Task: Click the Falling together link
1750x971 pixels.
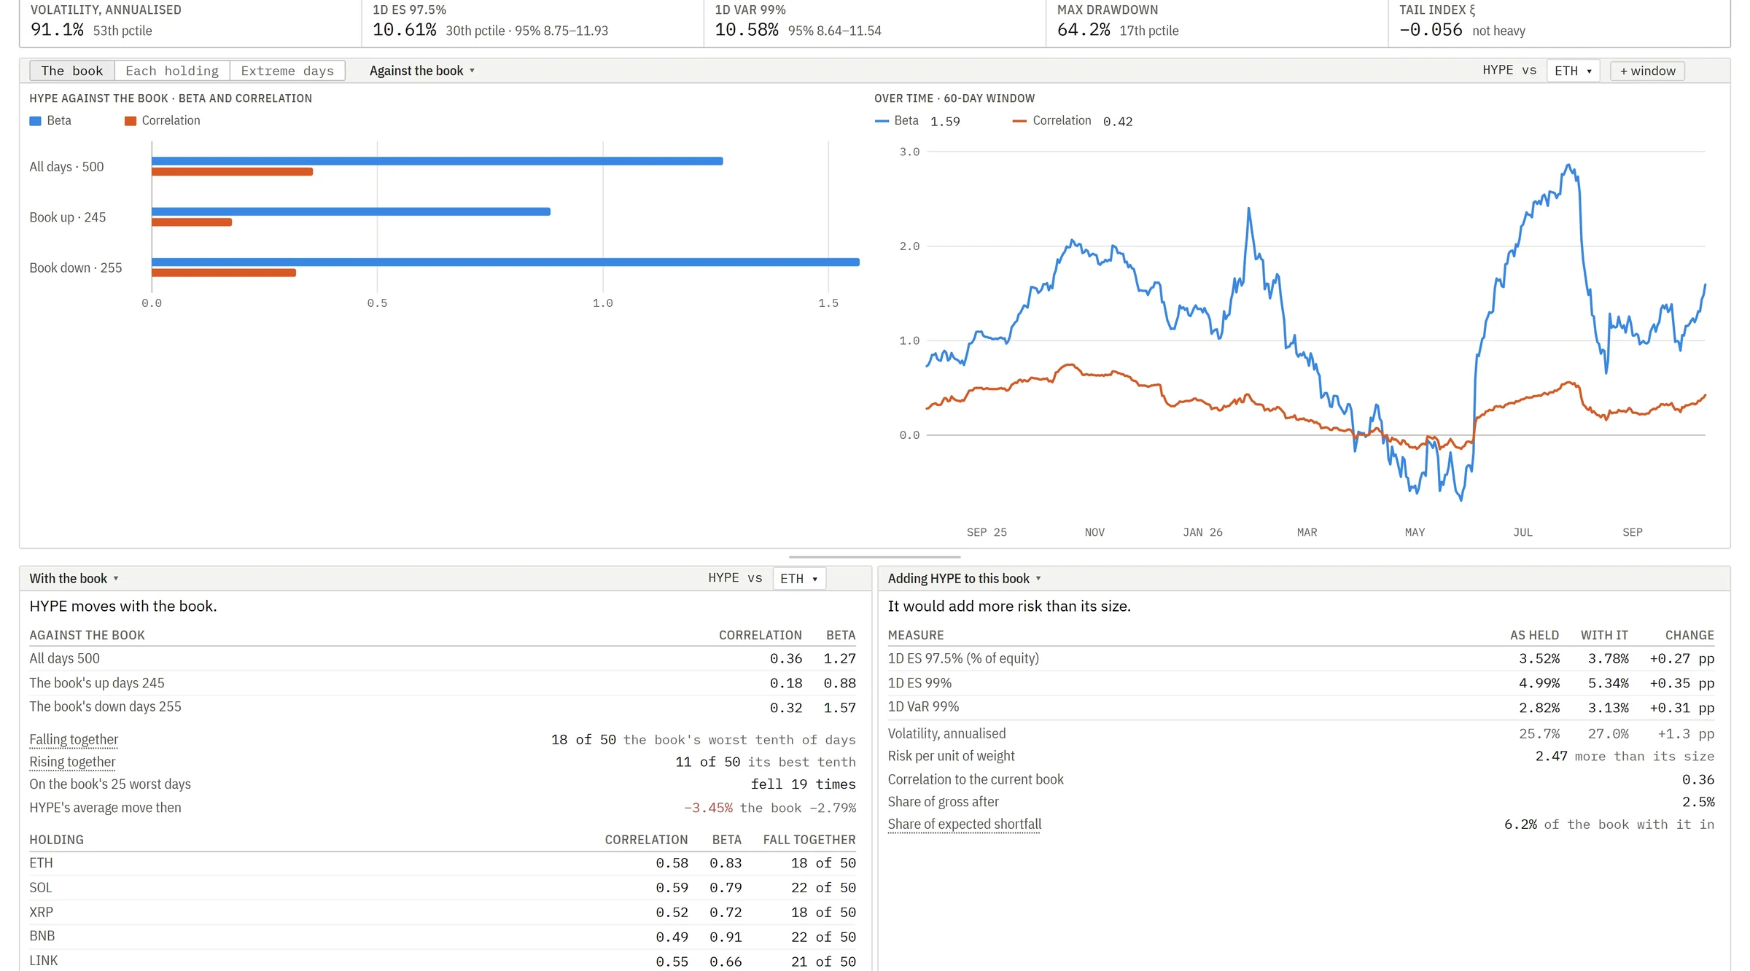Action: pyautogui.click(x=74, y=739)
